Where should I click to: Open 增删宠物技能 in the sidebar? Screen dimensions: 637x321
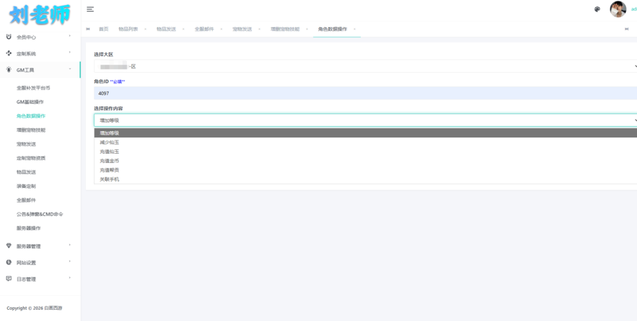pos(31,130)
